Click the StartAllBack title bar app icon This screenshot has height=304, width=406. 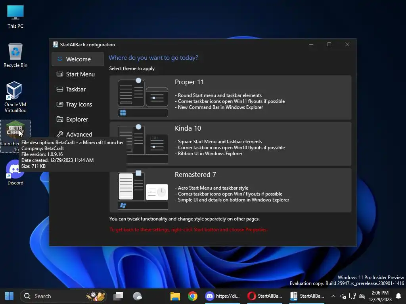pos(56,44)
